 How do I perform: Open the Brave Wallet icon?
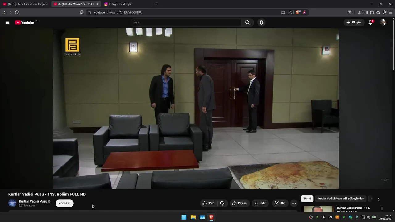pyautogui.click(x=372, y=12)
